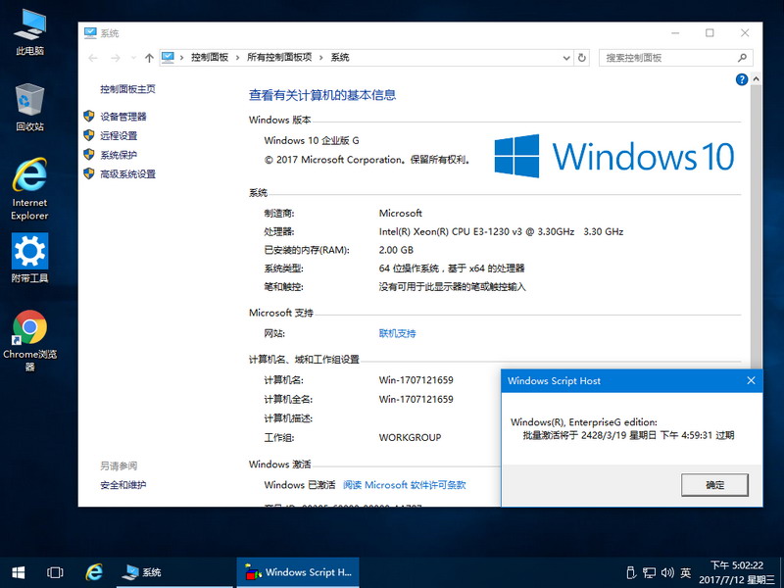This screenshot has width=784, height=588.
Task: Click the Back arrow in System window
Action: point(93,58)
